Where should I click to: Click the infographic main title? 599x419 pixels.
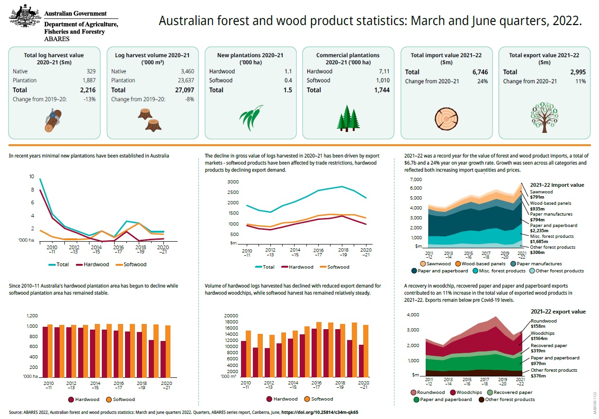[x=370, y=21]
